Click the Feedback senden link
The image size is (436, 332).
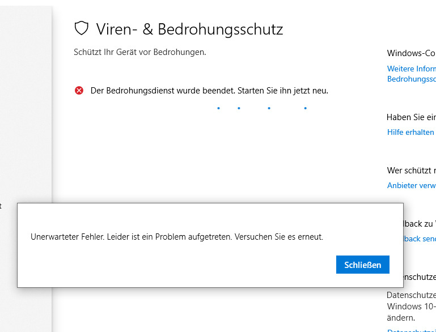[420, 239]
